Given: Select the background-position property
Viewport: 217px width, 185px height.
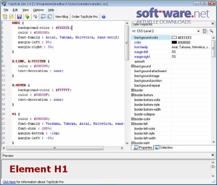Looking at the screenshot, I should click(x=148, y=81).
